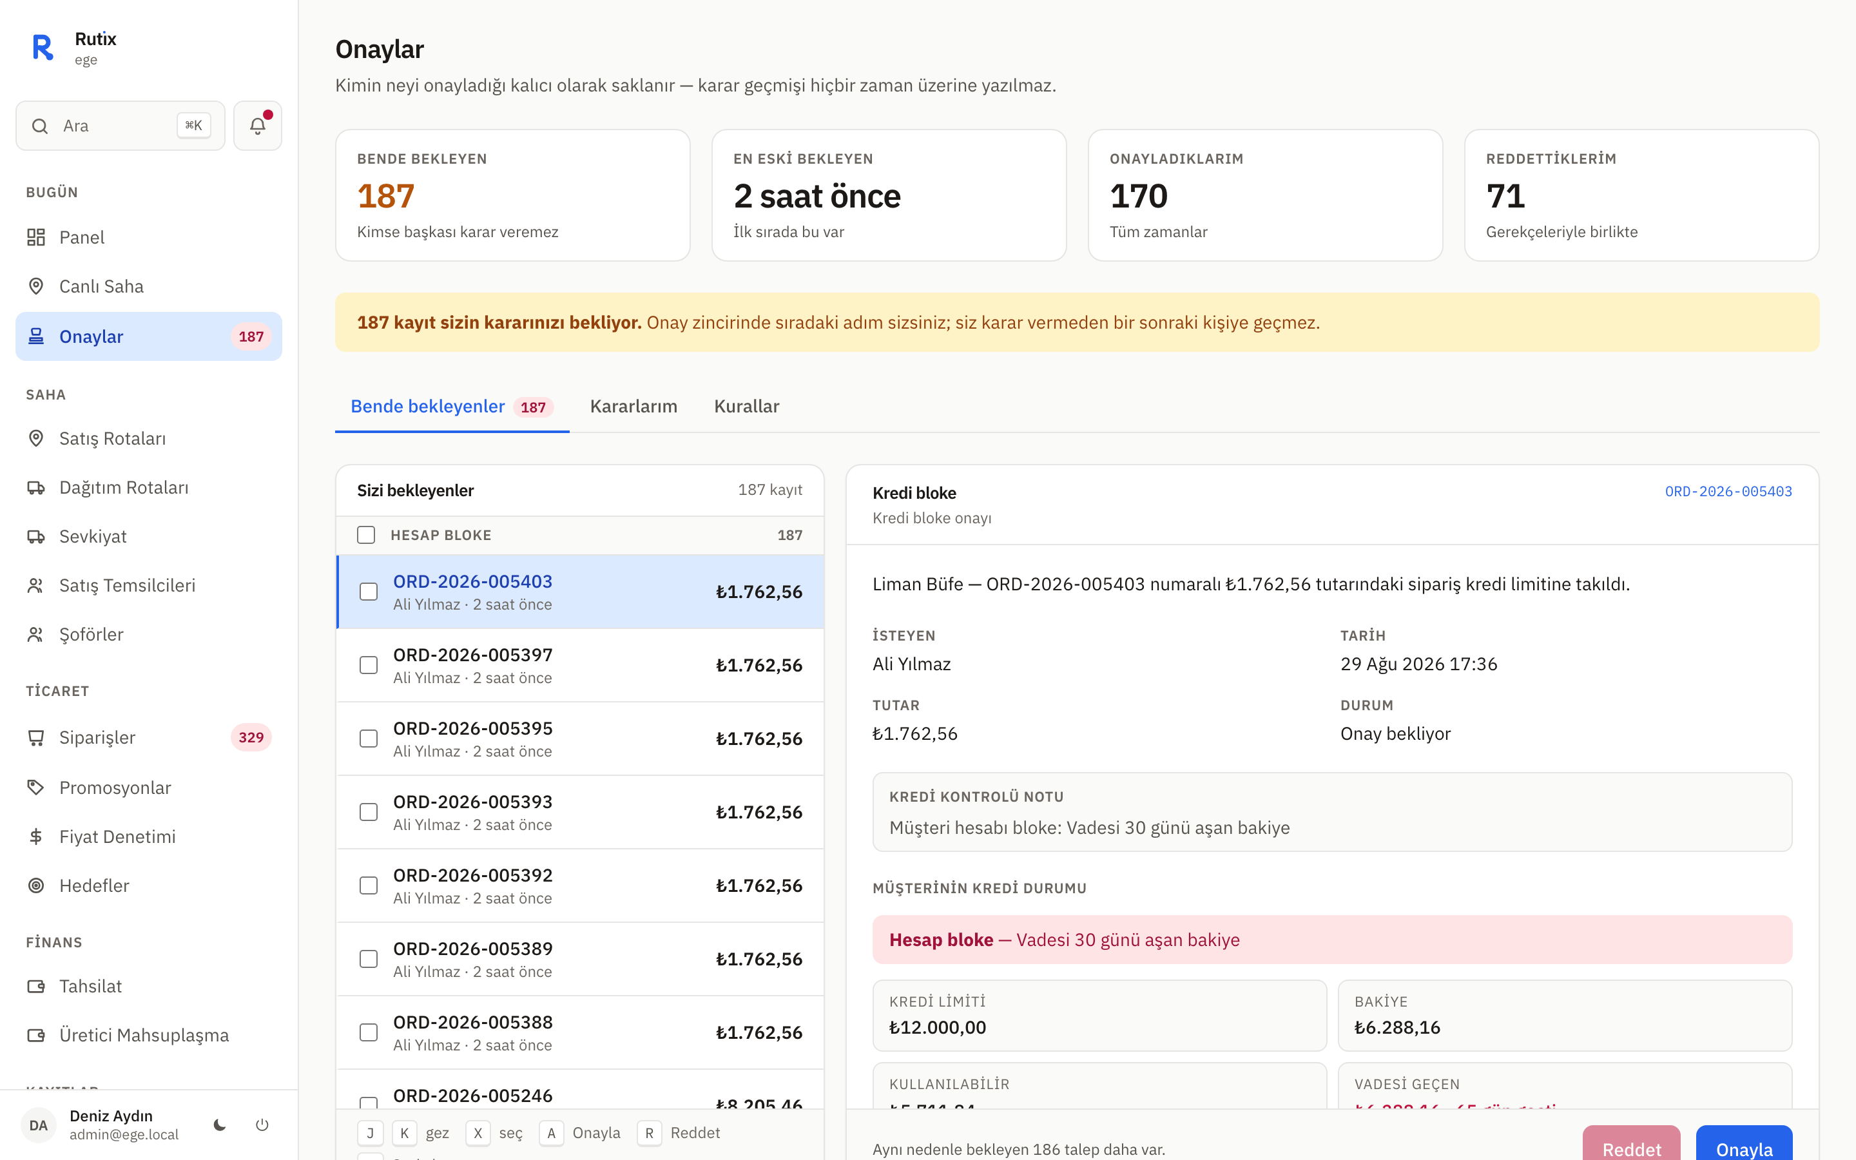Tick checkbox for ORD-2026-005389
The width and height of the screenshot is (1856, 1160).
tap(369, 959)
